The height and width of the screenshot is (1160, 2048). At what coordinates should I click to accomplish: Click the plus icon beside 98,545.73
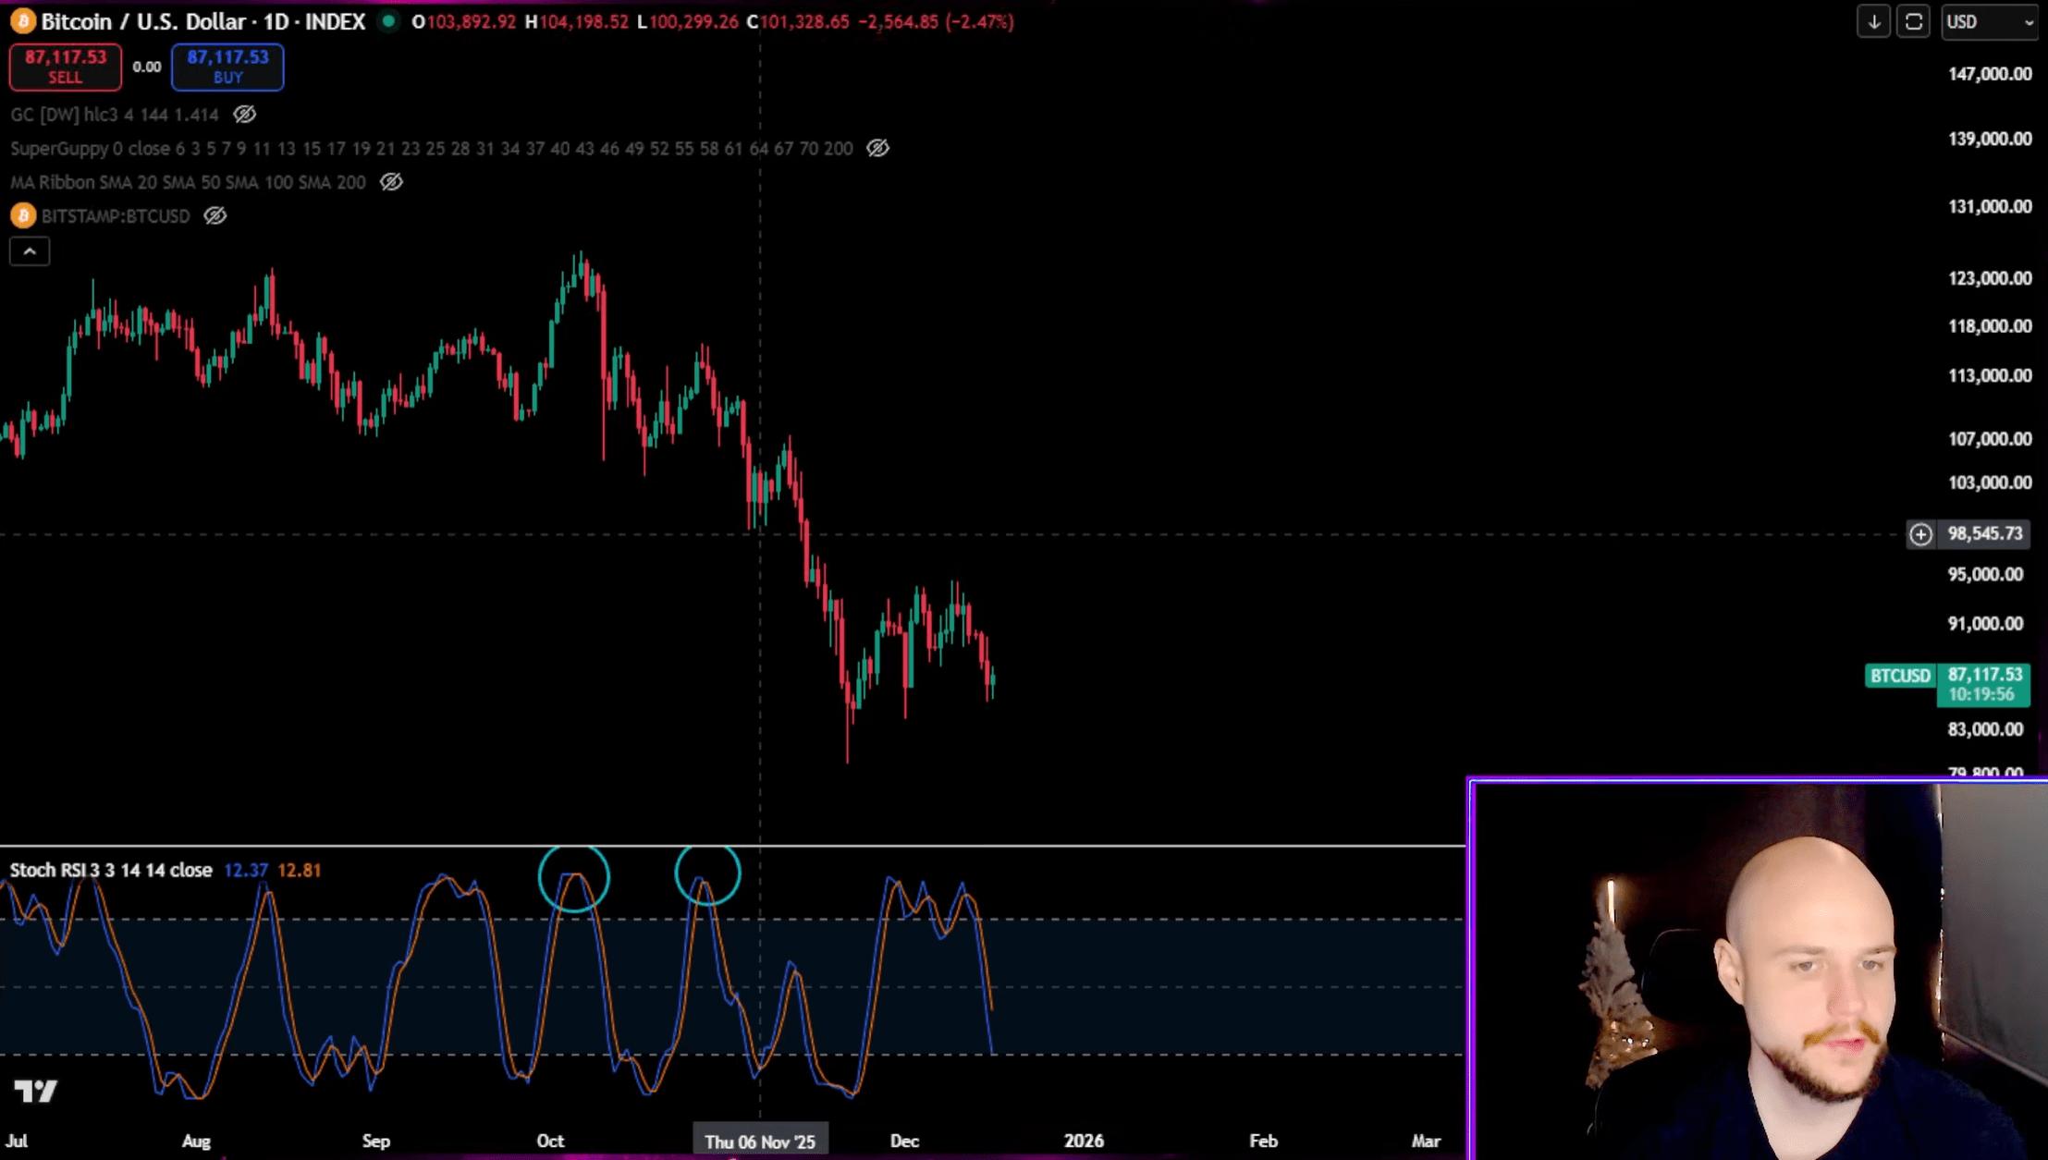1920,533
